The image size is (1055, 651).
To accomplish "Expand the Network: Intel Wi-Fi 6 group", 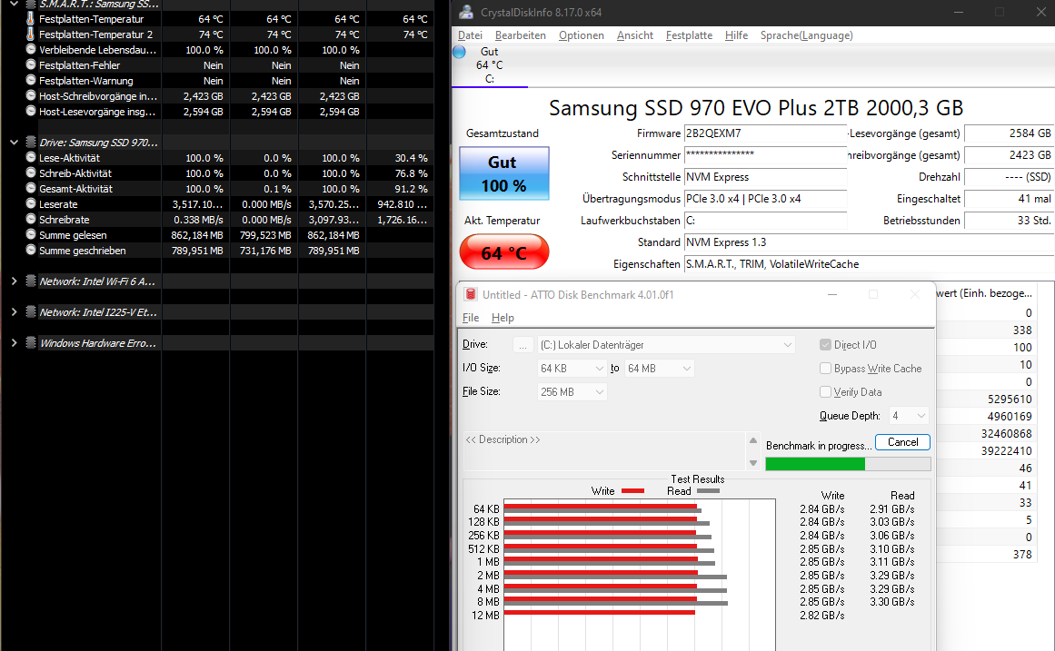I will [15, 281].
